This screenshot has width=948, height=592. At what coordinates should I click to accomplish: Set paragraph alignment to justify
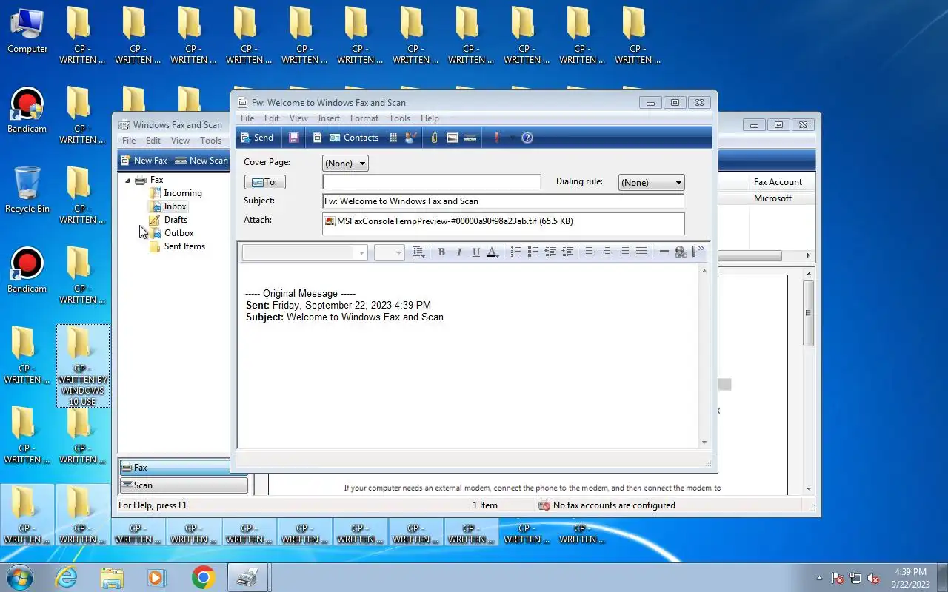point(641,252)
